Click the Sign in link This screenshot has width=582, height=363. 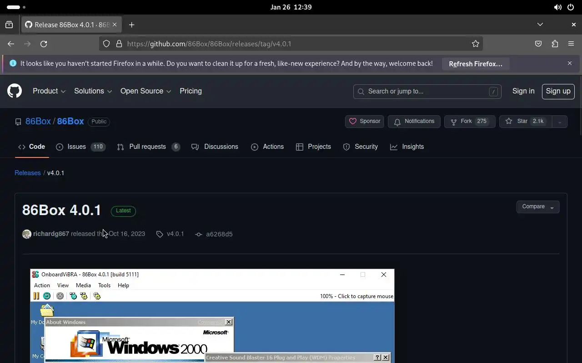click(x=523, y=91)
